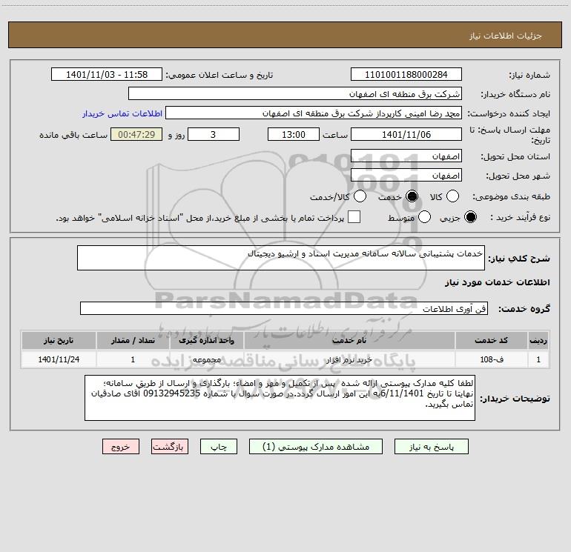This screenshot has height=552, width=571.
Task: Select the 'کالا/خدمت' radio option
Action: pyautogui.click(x=360, y=196)
